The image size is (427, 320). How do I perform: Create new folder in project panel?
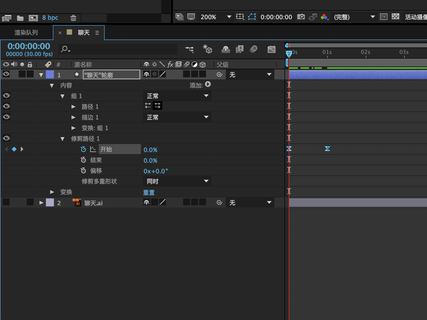click(20, 18)
